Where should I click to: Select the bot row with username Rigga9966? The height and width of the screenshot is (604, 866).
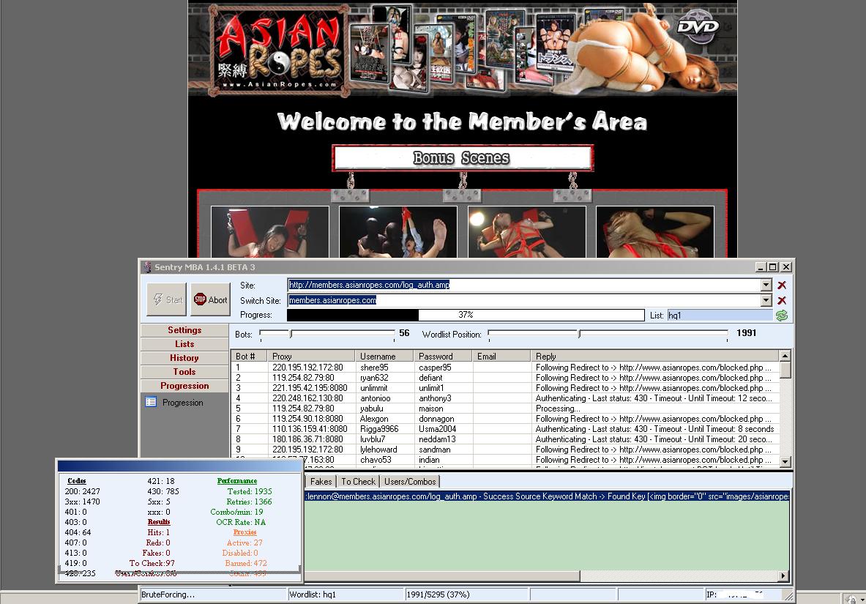(505, 429)
